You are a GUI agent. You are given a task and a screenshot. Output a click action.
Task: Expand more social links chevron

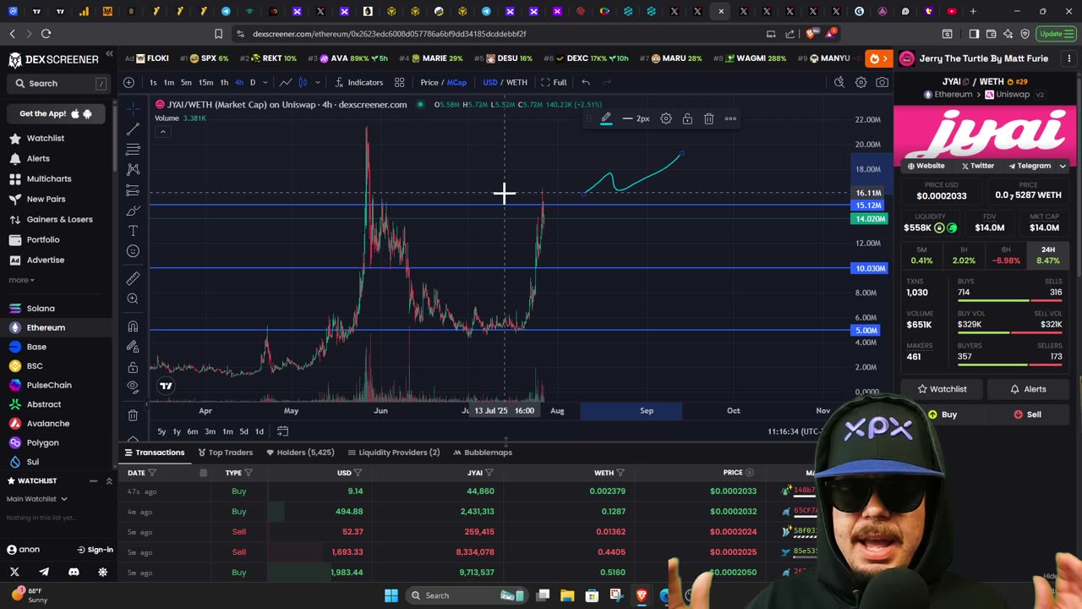tap(1063, 166)
